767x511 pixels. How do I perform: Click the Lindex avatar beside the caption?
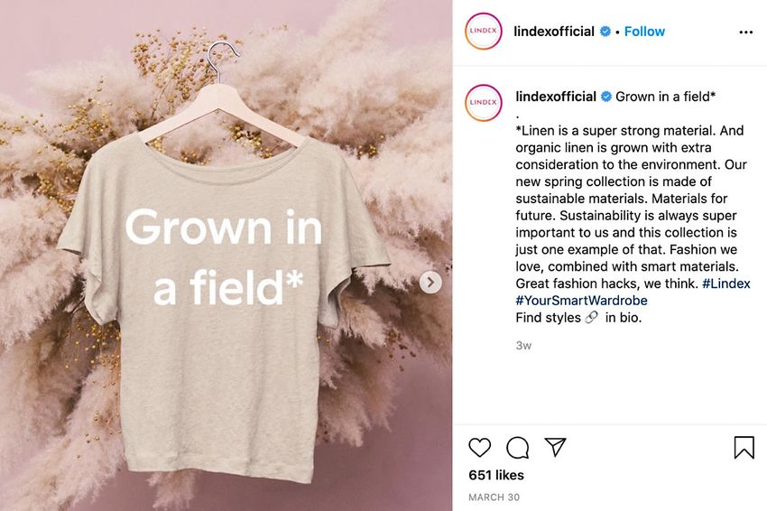(x=484, y=102)
